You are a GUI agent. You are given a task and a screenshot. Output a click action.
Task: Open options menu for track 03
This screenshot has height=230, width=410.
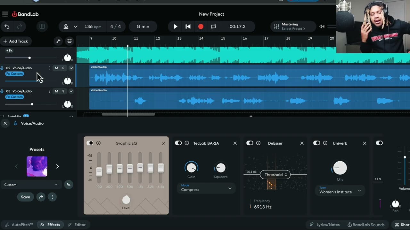pos(49,91)
